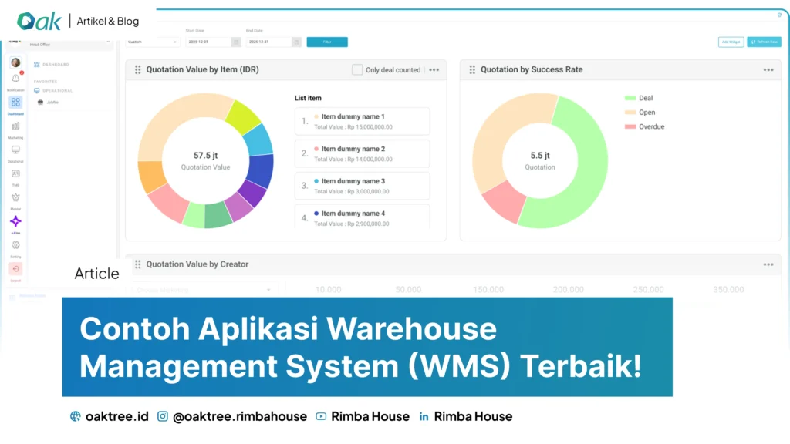Image resolution: width=790 pixels, height=444 pixels.
Task: Grab the Quotation Value by Creator drag handle
Action: (137, 264)
